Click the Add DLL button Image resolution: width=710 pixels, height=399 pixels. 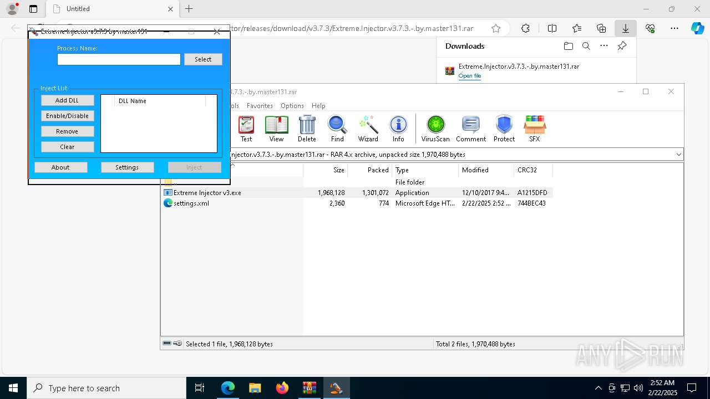tap(67, 100)
